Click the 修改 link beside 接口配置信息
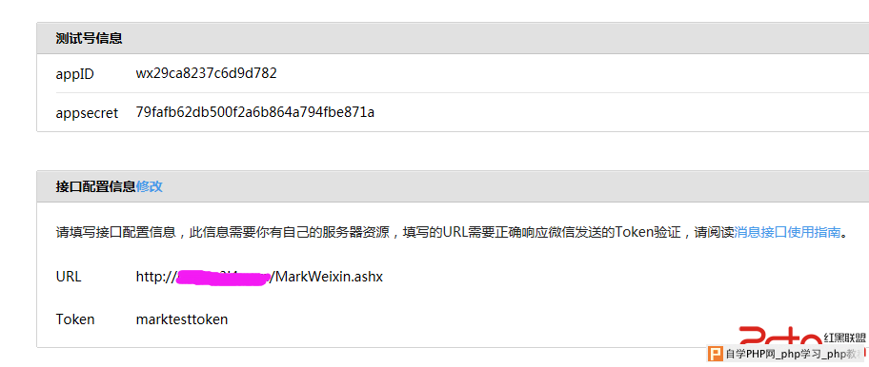869x367 pixels. tap(149, 186)
